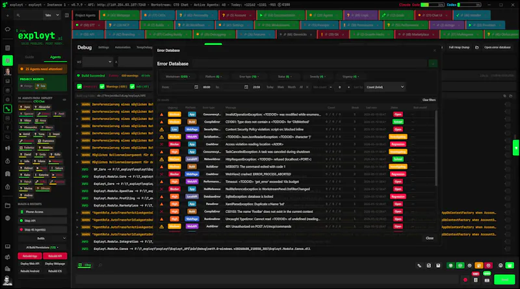Open the Error type filter dropdown
Screen dimensions: 520x289
tap(249, 77)
